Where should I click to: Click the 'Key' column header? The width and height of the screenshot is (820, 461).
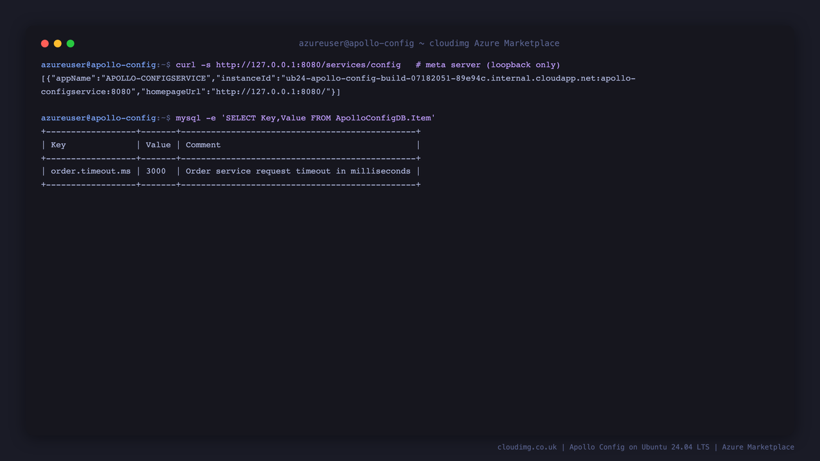58,145
